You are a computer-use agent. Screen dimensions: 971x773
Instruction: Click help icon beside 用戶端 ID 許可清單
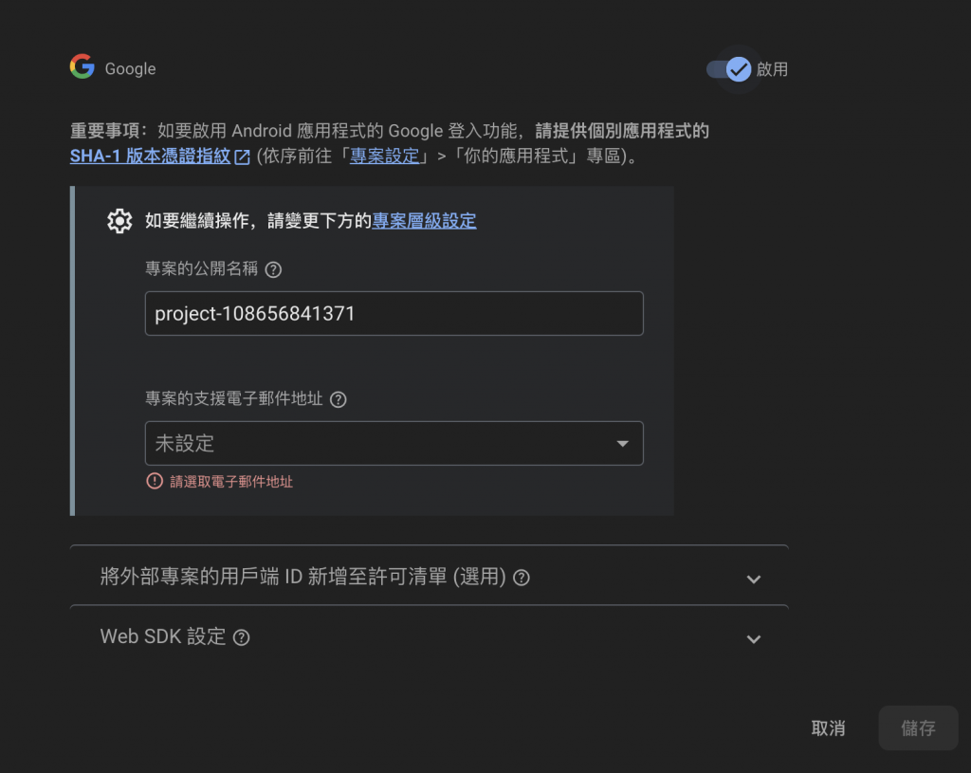[522, 578]
